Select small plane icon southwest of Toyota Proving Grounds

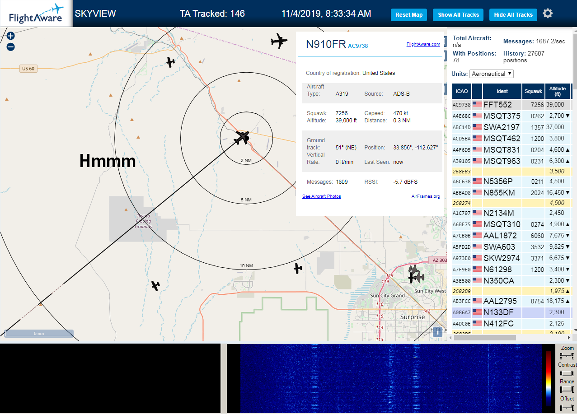click(155, 285)
